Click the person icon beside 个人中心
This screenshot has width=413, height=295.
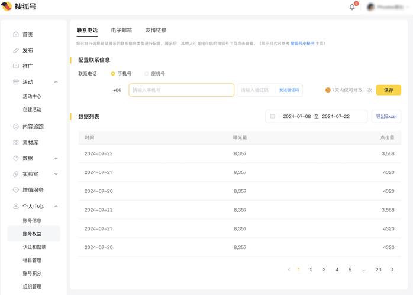pos(16,206)
